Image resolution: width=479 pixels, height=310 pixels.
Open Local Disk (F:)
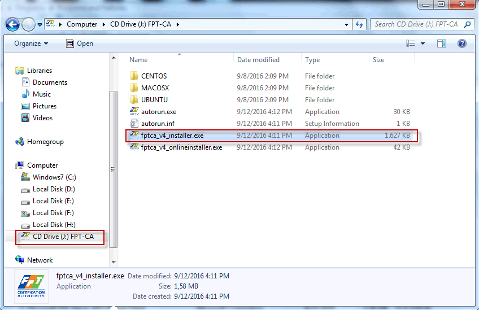tap(53, 213)
